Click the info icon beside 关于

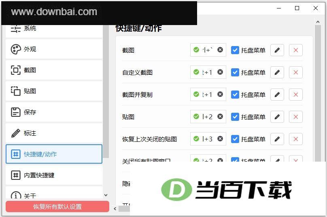(16, 195)
